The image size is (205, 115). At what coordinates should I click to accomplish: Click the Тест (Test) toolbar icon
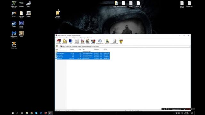coord(71,42)
